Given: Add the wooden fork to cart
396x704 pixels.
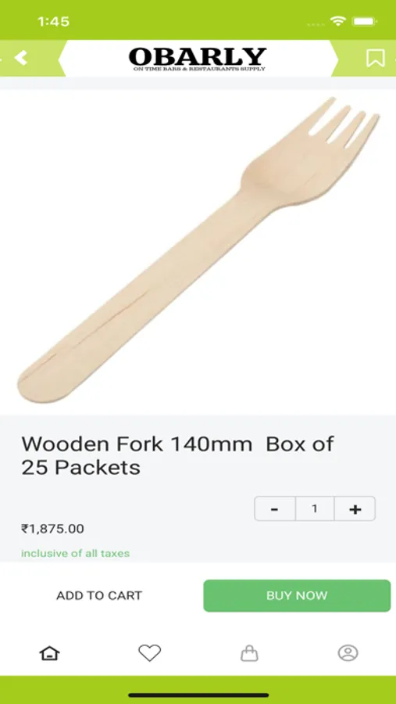Looking at the screenshot, I should (x=99, y=595).
